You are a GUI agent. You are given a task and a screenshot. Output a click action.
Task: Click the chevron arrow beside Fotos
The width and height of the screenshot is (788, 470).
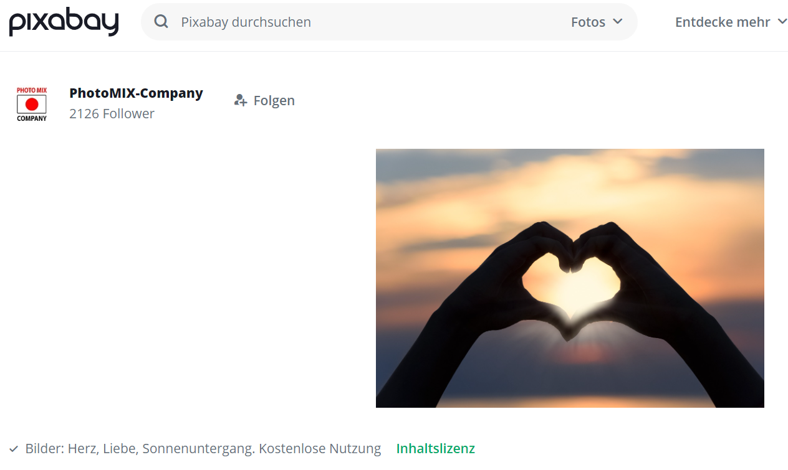click(618, 21)
